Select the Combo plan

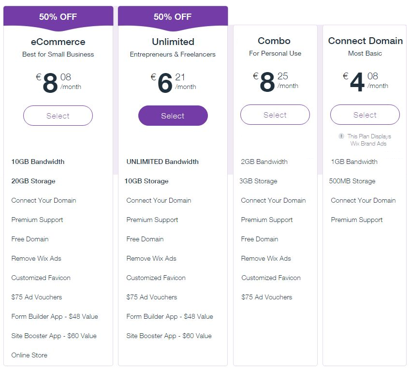pos(275,115)
